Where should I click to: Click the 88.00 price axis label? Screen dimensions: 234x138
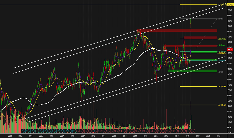click(230, 21)
